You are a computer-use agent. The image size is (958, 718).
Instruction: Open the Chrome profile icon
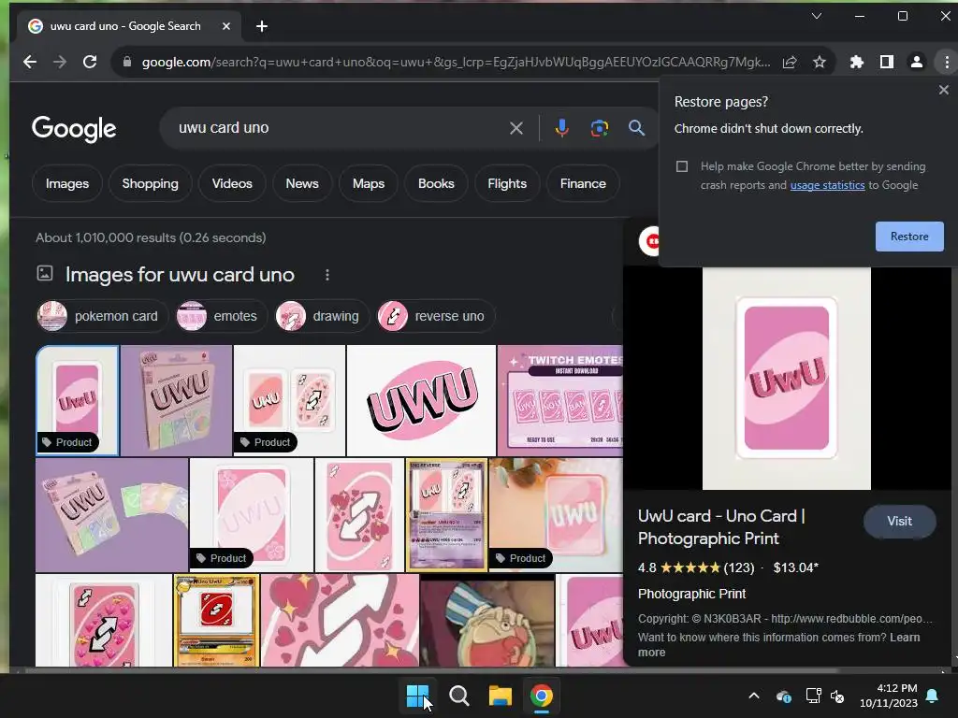pyautogui.click(x=917, y=62)
